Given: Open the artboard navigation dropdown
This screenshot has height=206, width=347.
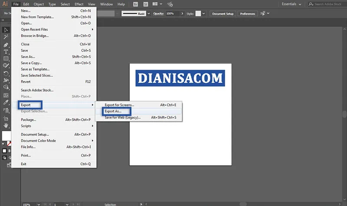Looking at the screenshot, I should 67,204.
